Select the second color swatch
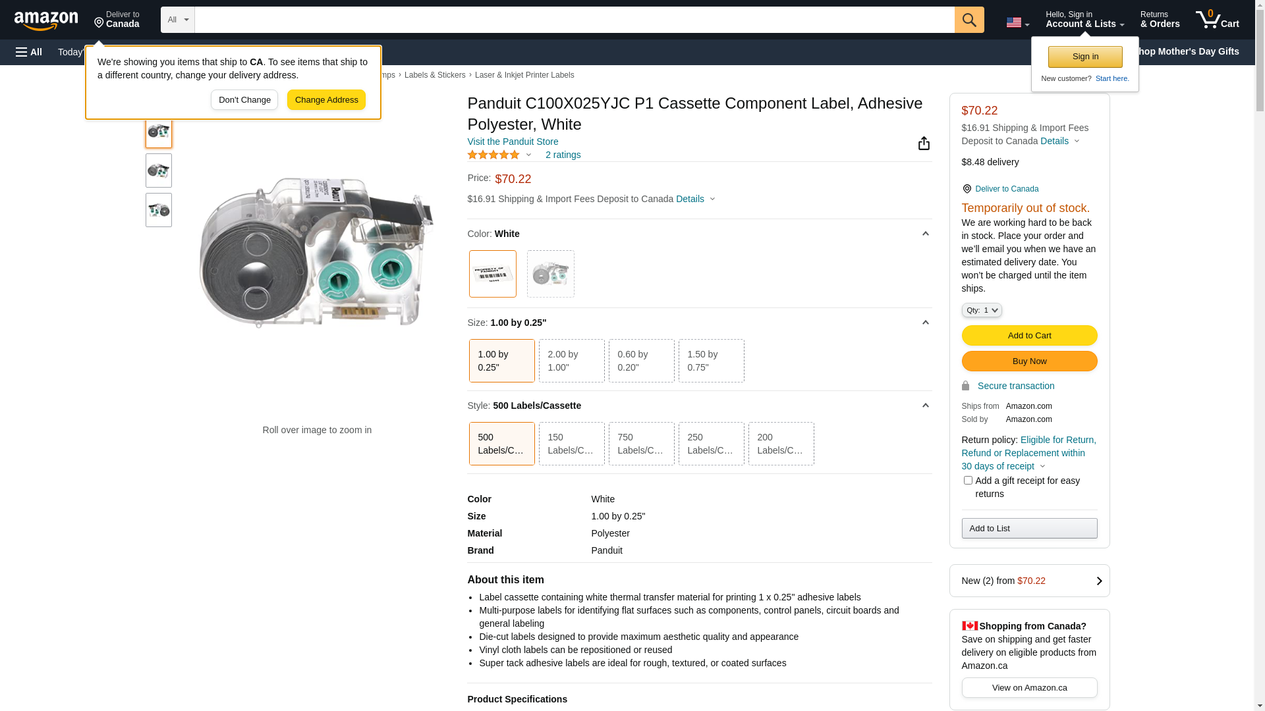This screenshot has width=1265, height=711. tap(550, 274)
